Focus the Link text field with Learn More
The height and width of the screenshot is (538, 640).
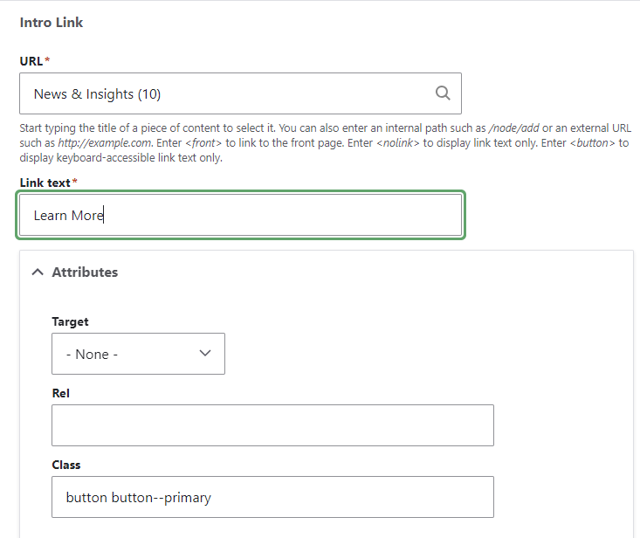(x=240, y=216)
